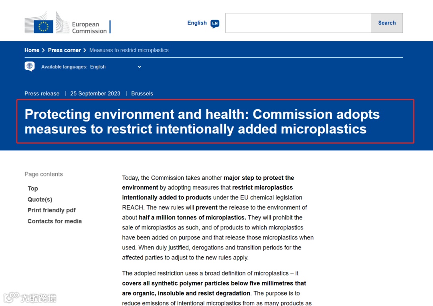
Task: Click the 'Brussels' location text
Action: (142, 93)
